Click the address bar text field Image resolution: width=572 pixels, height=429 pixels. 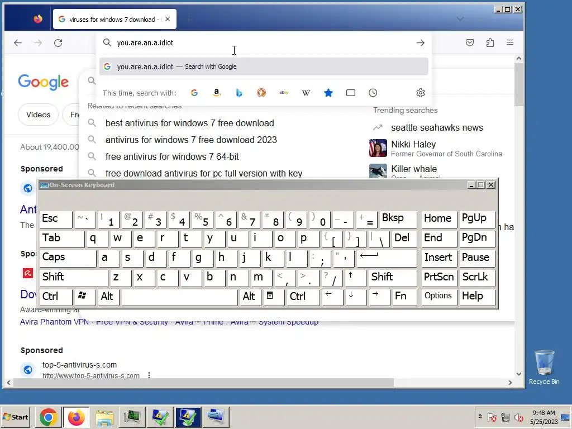point(263,42)
